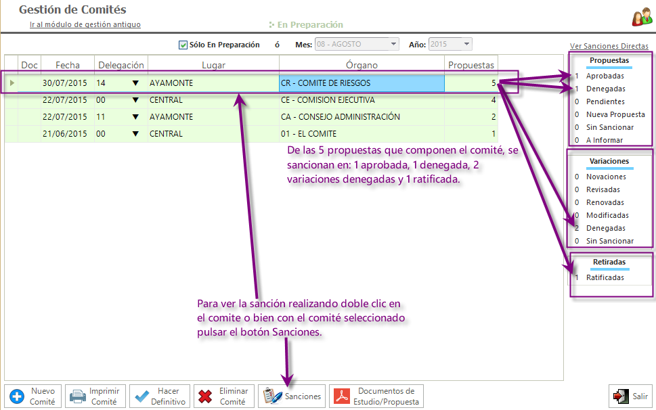Screen dimensions: 656x410
Task: Click the Órgano column header
Action: [x=362, y=65]
